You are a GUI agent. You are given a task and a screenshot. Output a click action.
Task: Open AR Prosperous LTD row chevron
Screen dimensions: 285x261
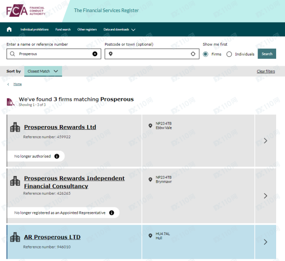pos(265,242)
